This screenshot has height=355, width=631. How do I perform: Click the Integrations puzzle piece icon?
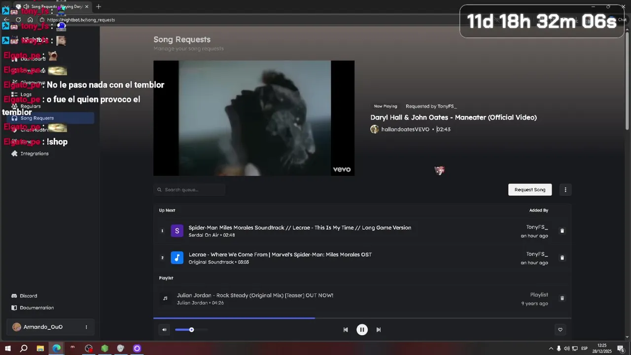click(x=14, y=153)
